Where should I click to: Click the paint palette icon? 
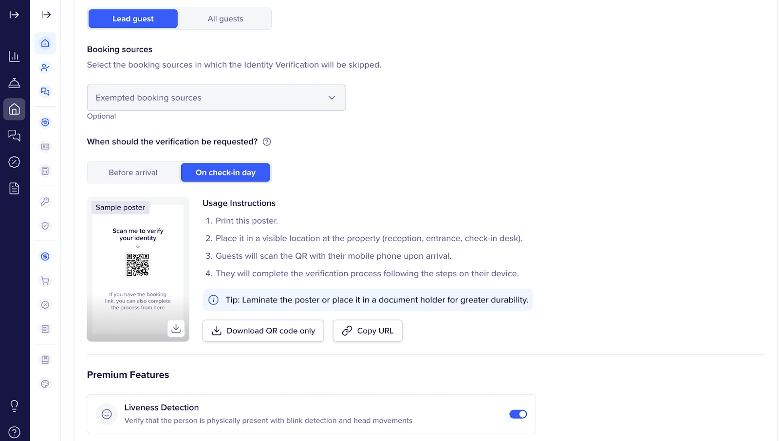tap(45, 384)
